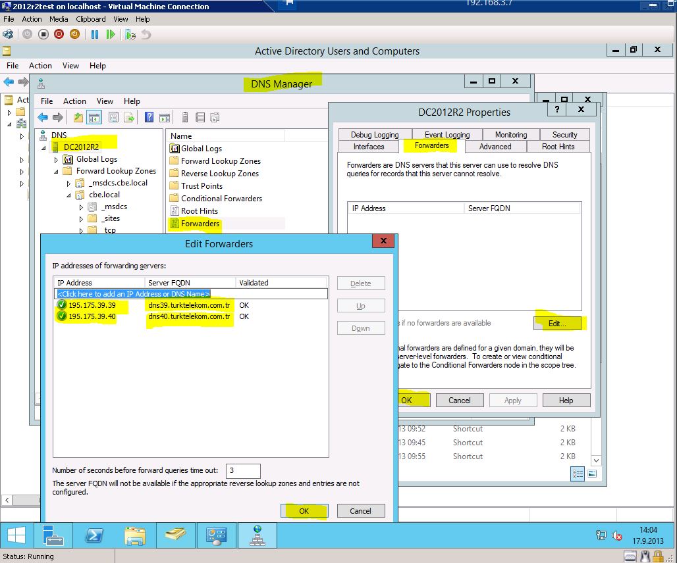Open Media menu in VM Connection
The height and width of the screenshot is (563, 677).
[59, 19]
